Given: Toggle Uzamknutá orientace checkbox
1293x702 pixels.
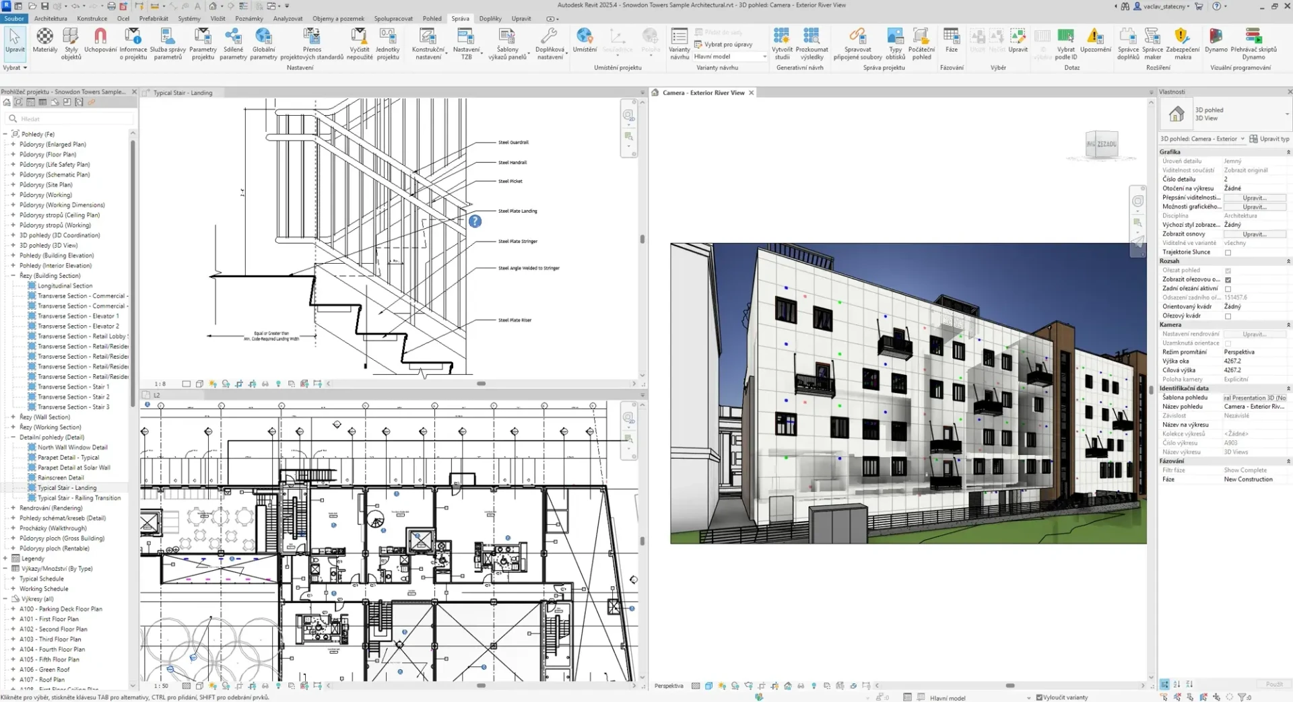Looking at the screenshot, I should [1228, 343].
